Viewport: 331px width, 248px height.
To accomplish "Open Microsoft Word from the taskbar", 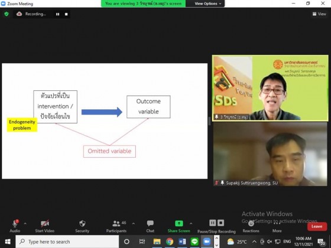I will pyautogui.click(x=182, y=242).
